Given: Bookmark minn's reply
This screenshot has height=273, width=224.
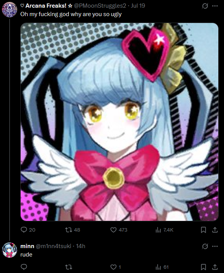Looking at the screenshot, I should click(x=203, y=267).
